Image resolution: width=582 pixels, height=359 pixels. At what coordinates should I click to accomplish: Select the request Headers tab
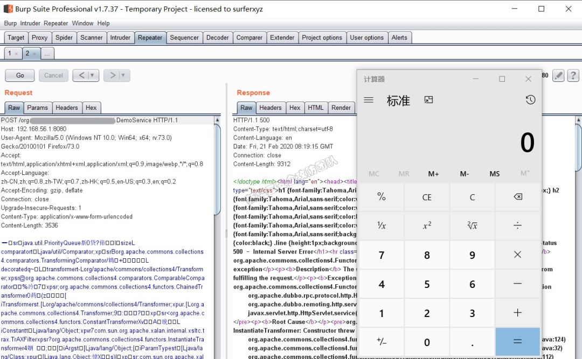click(x=67, y=108)
